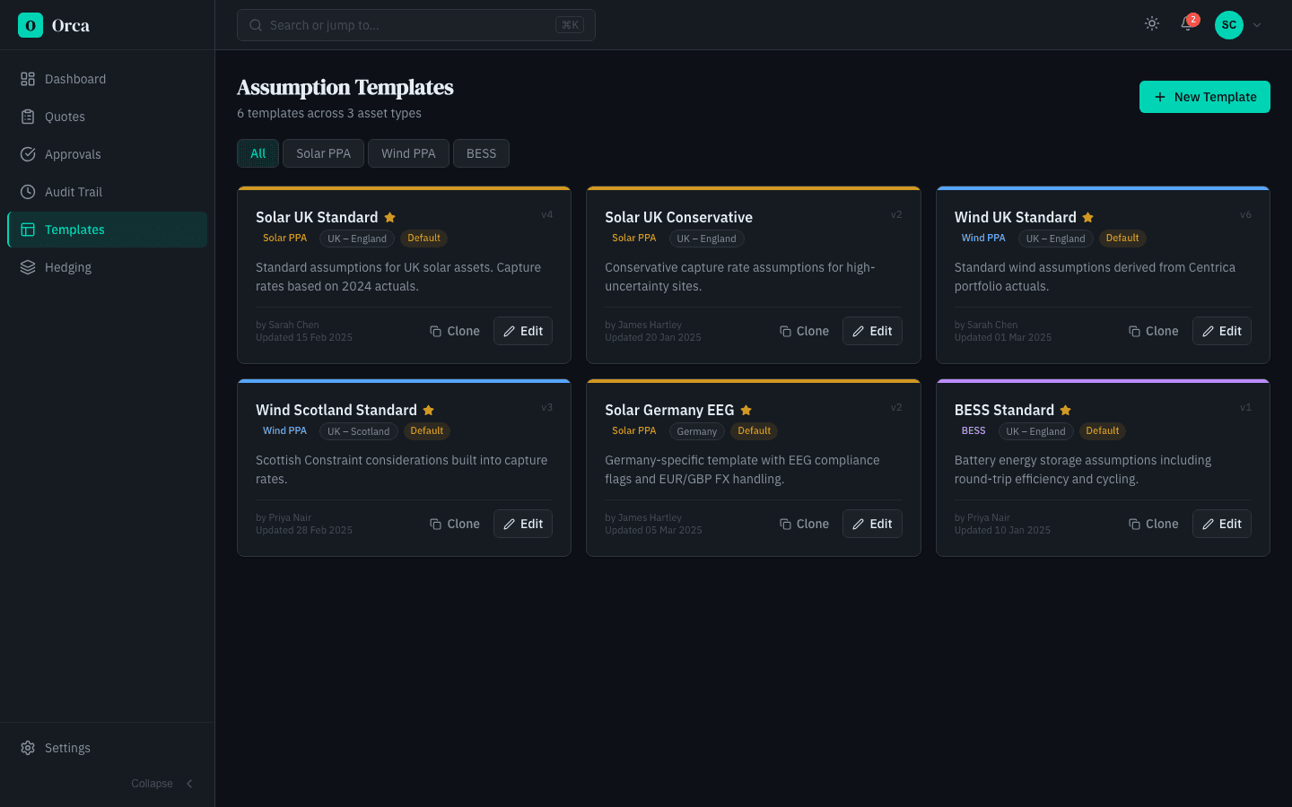
Task: Go to Quotes in sidebar
Action: click(x=107, y=117)
